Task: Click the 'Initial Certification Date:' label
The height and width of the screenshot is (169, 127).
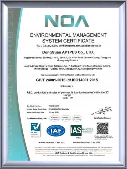Action: click(x=36, y=112)
